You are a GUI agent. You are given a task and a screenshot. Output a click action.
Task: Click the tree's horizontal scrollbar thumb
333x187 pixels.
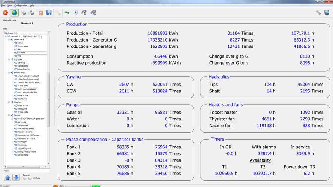pyautogui.click(x=23, y=167)
